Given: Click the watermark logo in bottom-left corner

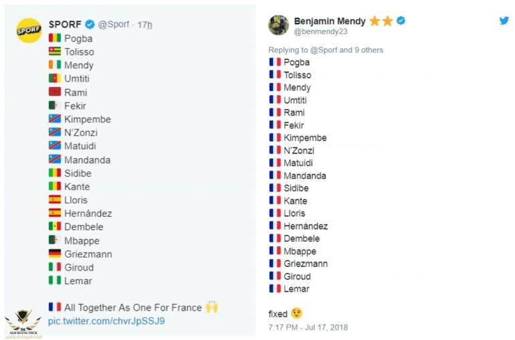Looking at the screenshot, I should pyautogui.click(x=23, y=323).
